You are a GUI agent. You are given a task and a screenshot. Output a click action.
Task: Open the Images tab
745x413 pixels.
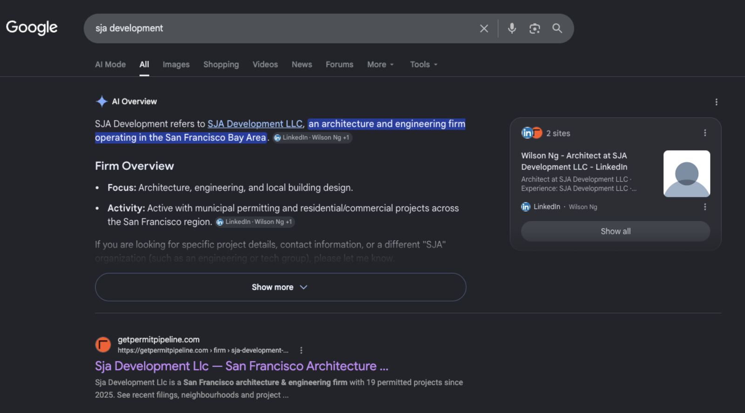(x=176, y=64)
